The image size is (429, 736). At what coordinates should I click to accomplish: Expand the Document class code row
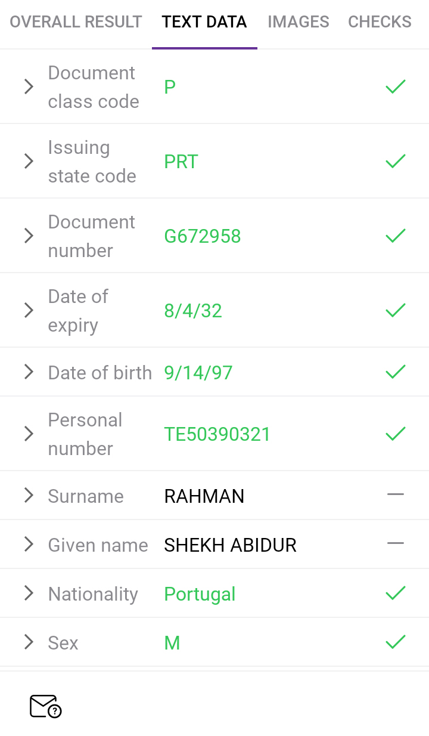[29, 87]
